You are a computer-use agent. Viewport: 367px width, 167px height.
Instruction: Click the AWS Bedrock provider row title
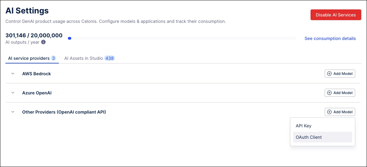[x=36, y=74]
